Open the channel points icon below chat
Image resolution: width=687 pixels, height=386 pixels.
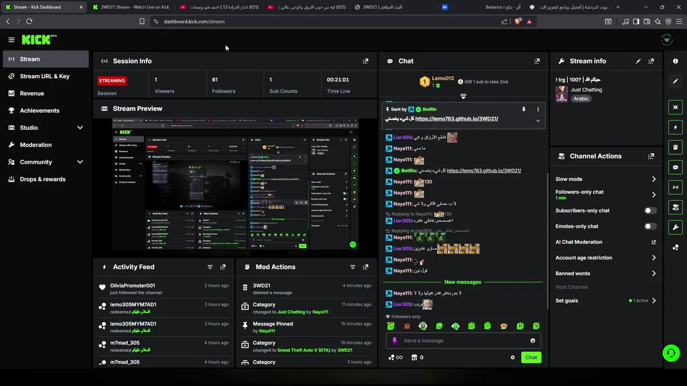click(395, 358)
